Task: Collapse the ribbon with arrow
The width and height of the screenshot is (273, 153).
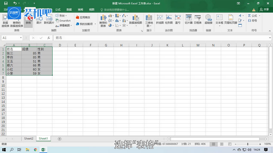Action: (x=270, y=31)
